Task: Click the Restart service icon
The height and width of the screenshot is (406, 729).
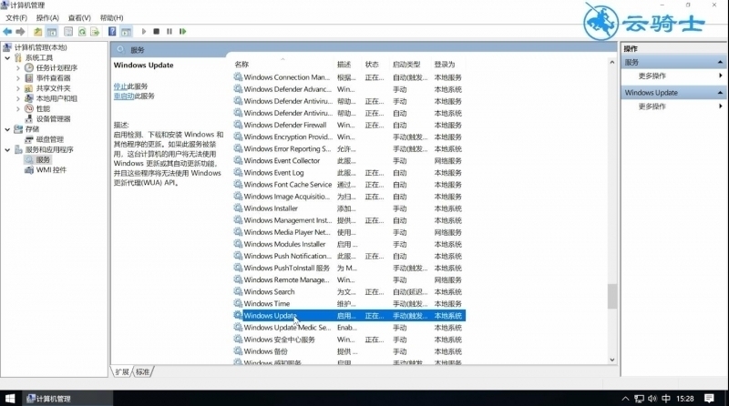Action: click(183, 32)
